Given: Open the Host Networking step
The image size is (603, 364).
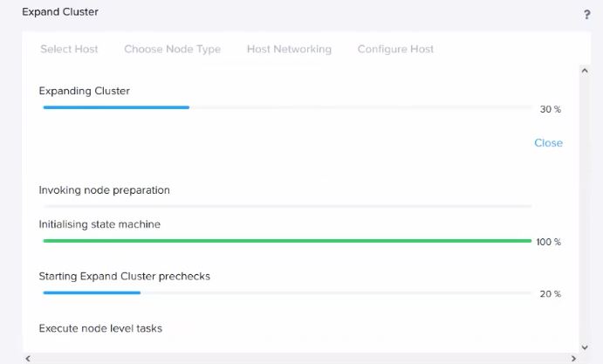Looking at the screenshot, I should (289, 49).
